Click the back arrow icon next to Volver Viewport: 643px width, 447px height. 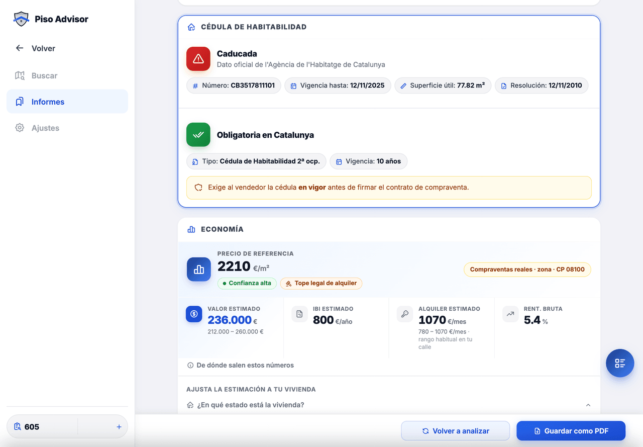point(20,48)
